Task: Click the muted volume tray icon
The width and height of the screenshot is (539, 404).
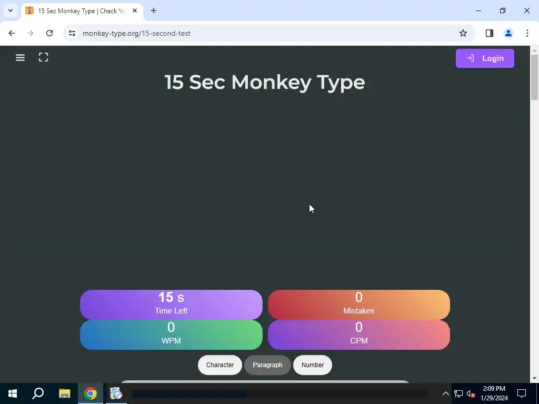Action: click(471, 393)
